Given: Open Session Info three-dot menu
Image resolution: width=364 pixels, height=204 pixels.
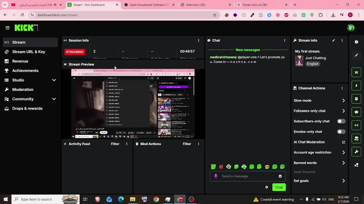Looking at the screenshot, I should 198,41.
